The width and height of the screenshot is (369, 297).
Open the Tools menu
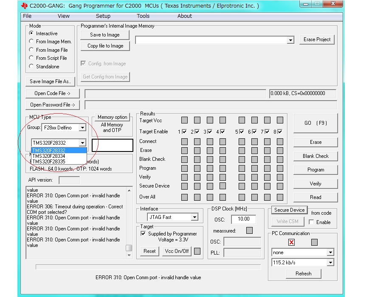(143, 16)
